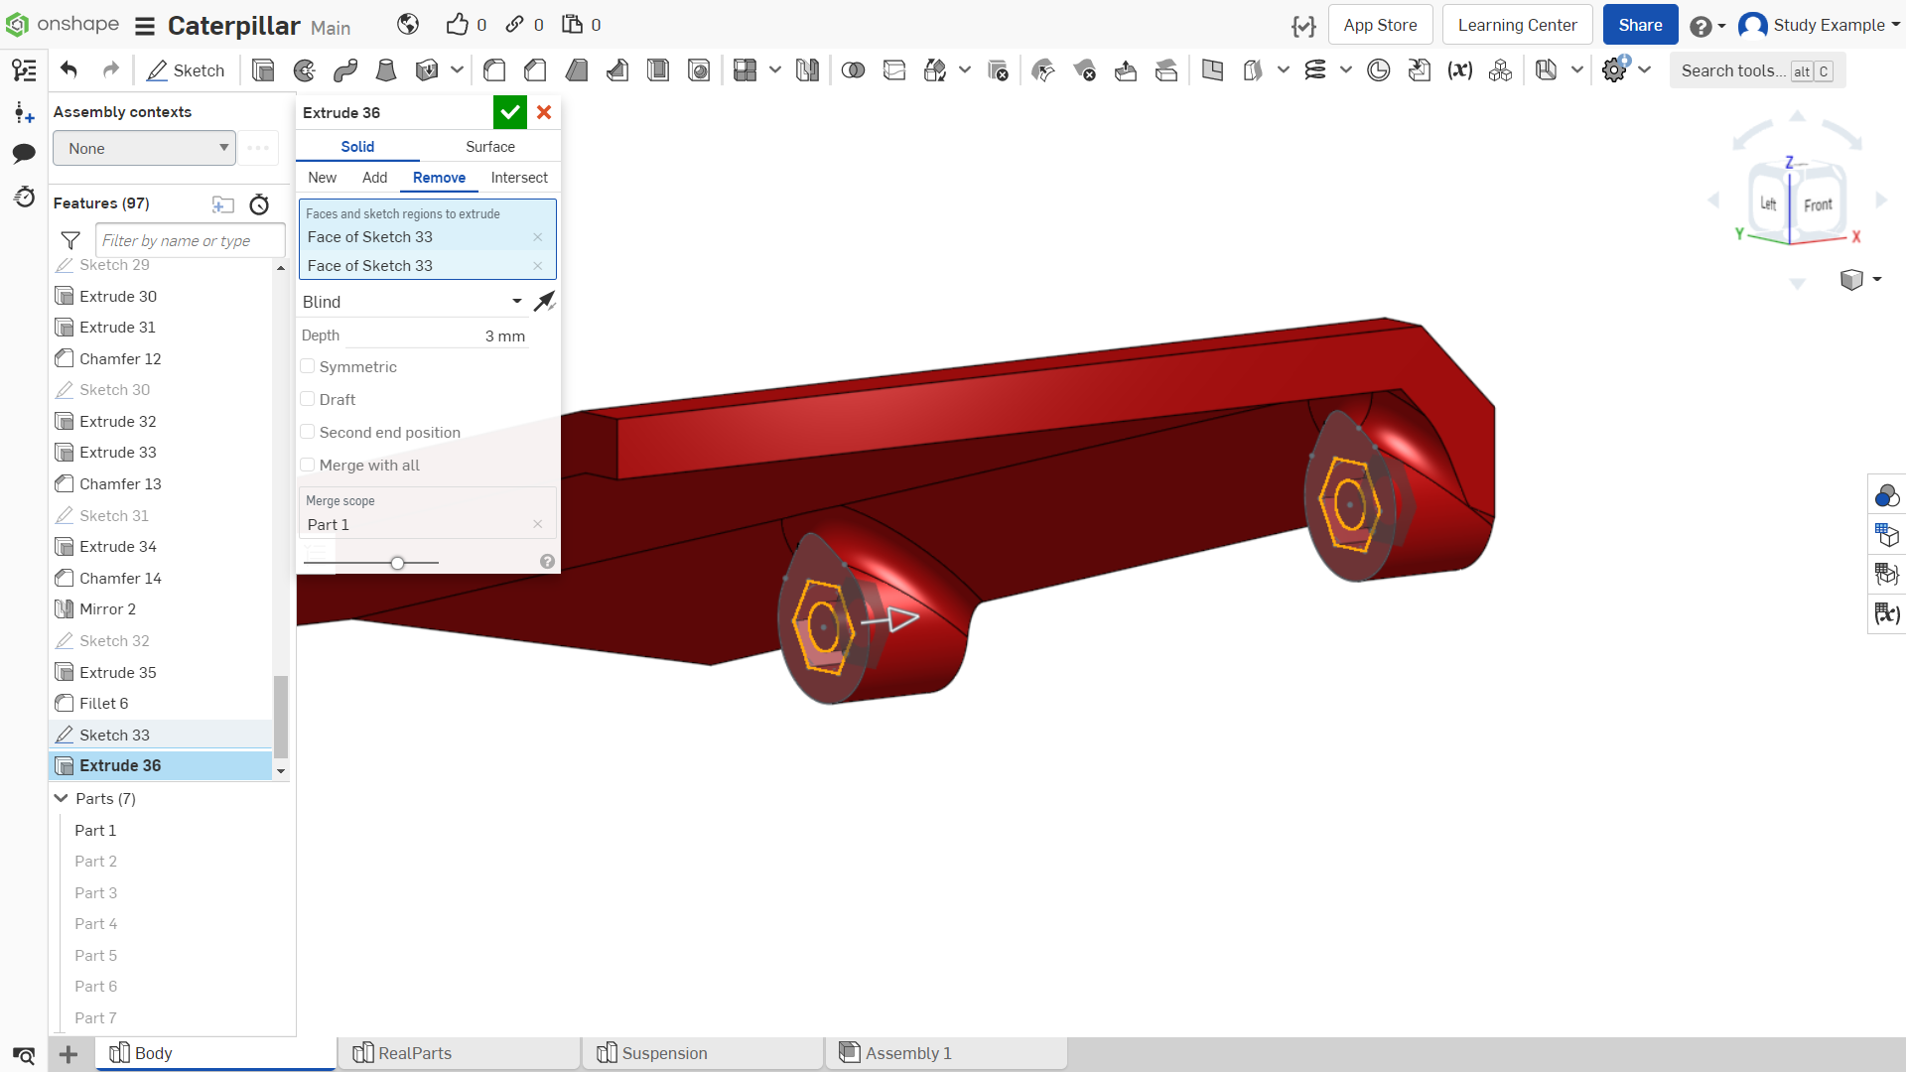Flip extrude direction arrow icon

click(544, 302)
